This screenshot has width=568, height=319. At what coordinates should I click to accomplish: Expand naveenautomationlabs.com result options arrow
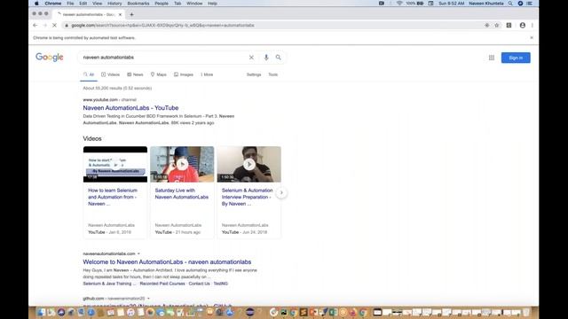tap(138, 253)
